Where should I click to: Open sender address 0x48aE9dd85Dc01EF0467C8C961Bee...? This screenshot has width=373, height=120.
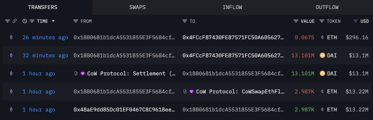pyautogui.click(x=124, y=110)
